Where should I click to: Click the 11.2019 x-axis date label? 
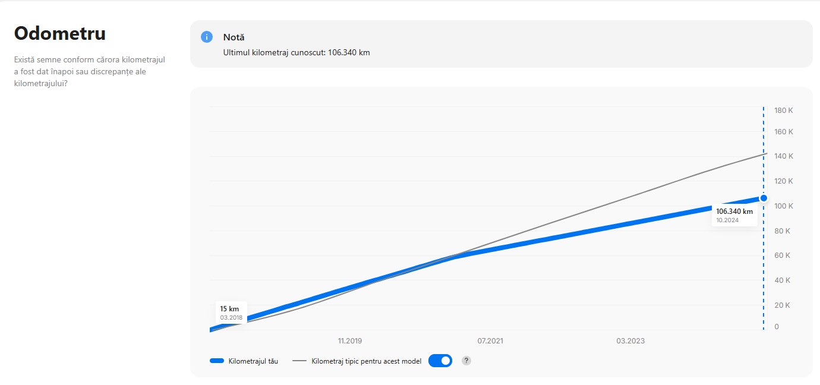coord(350,341)
